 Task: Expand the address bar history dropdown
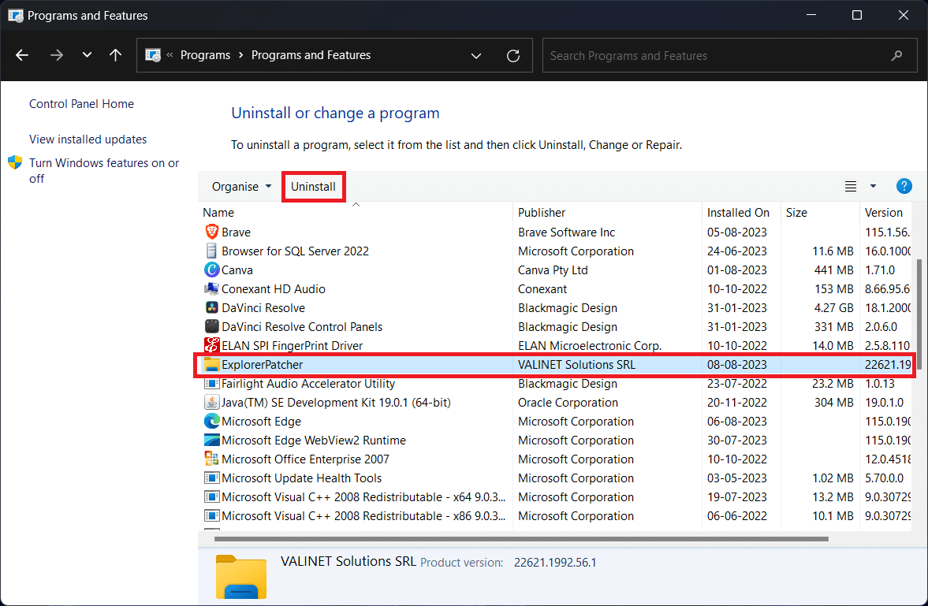coord(476,55)
